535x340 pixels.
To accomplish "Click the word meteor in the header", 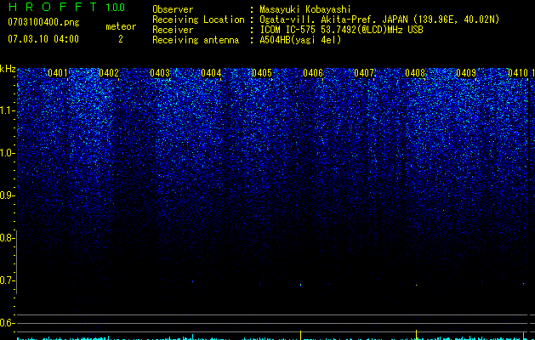I will click(121, 26).
